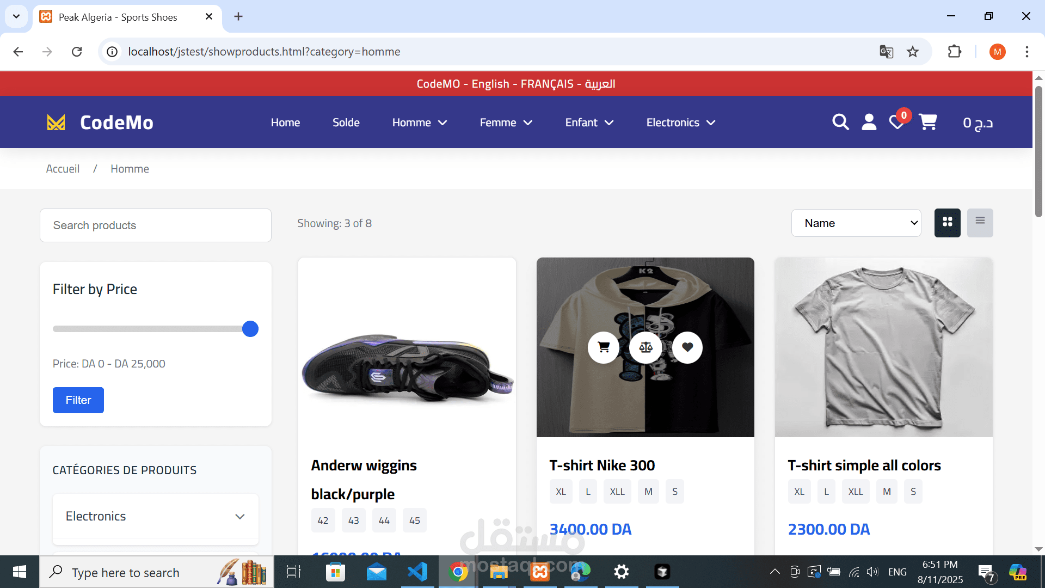The height and width of the screenshot is (588, 1045).
Task: Open the T-shirt Nike 300 product title
Action: coord(602,465)
